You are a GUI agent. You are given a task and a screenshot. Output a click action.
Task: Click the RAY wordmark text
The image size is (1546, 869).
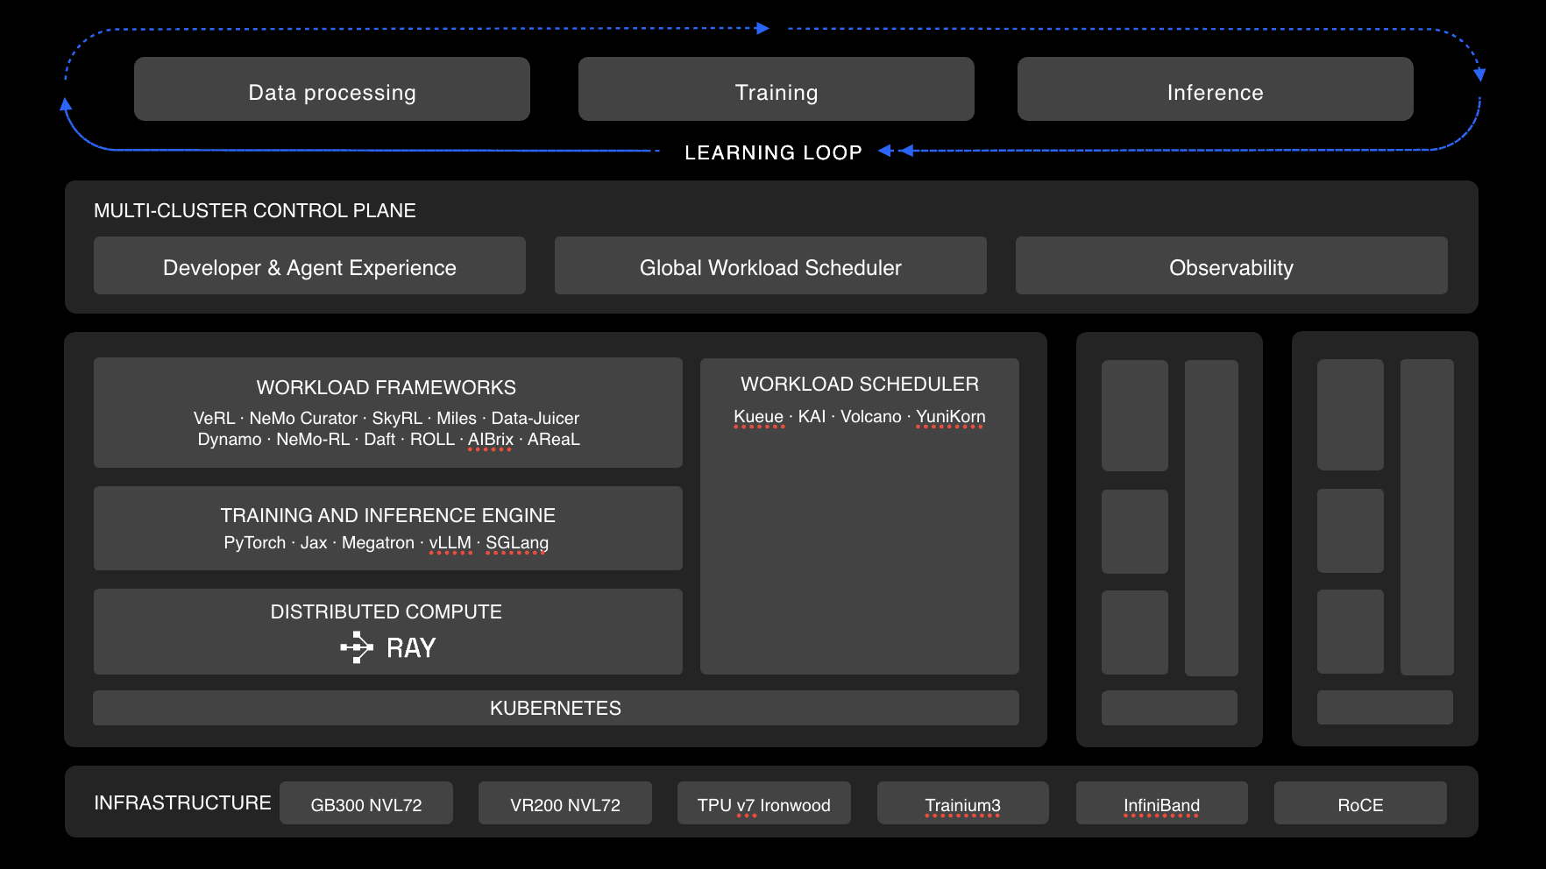(x=411, y=648)
